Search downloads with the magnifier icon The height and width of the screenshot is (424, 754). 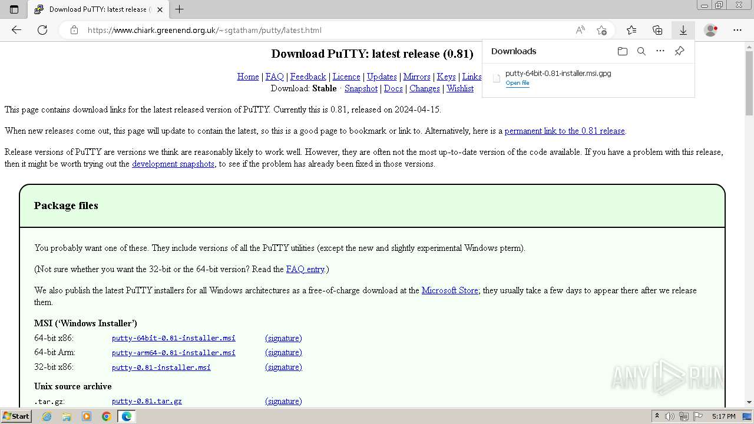pos(641,51)
